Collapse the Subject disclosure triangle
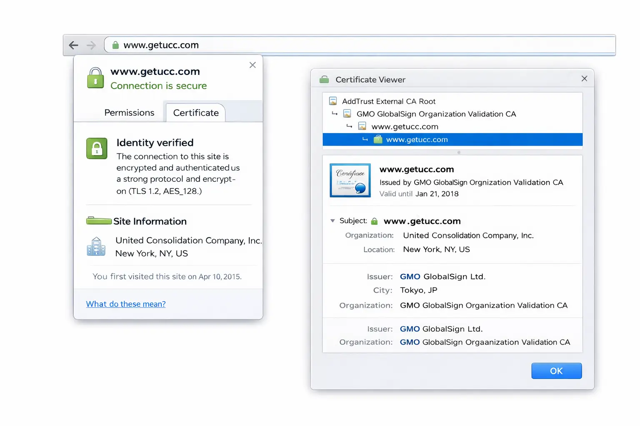 (x=332, y=221)
